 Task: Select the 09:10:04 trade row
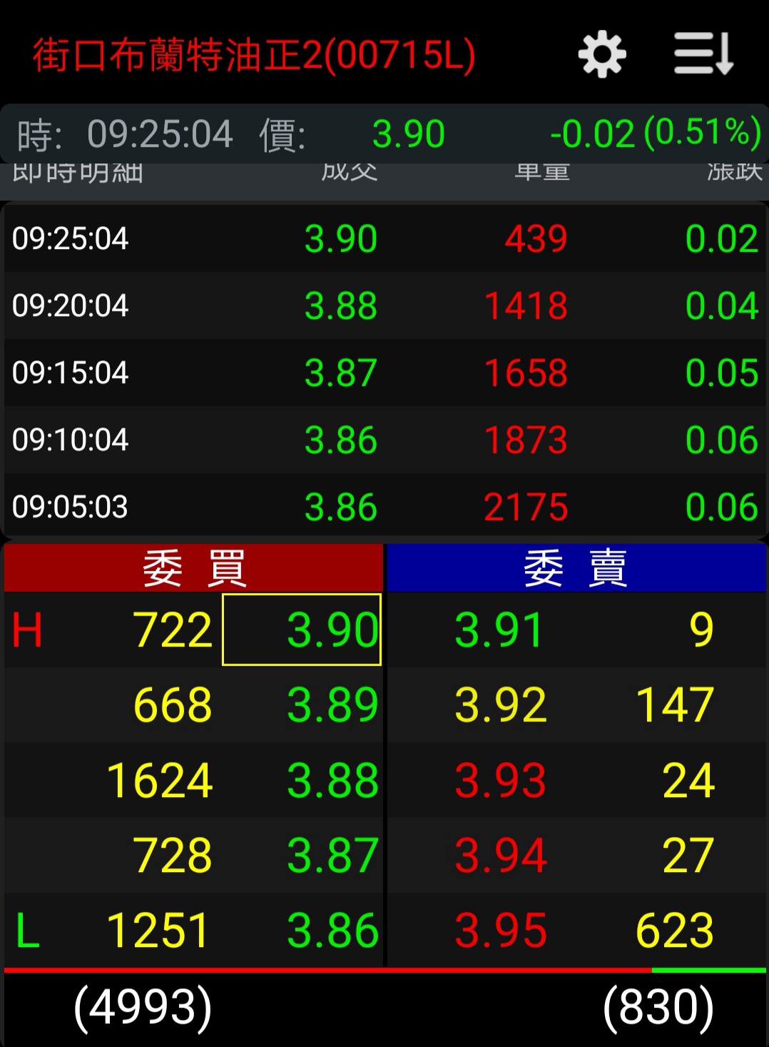385,440
